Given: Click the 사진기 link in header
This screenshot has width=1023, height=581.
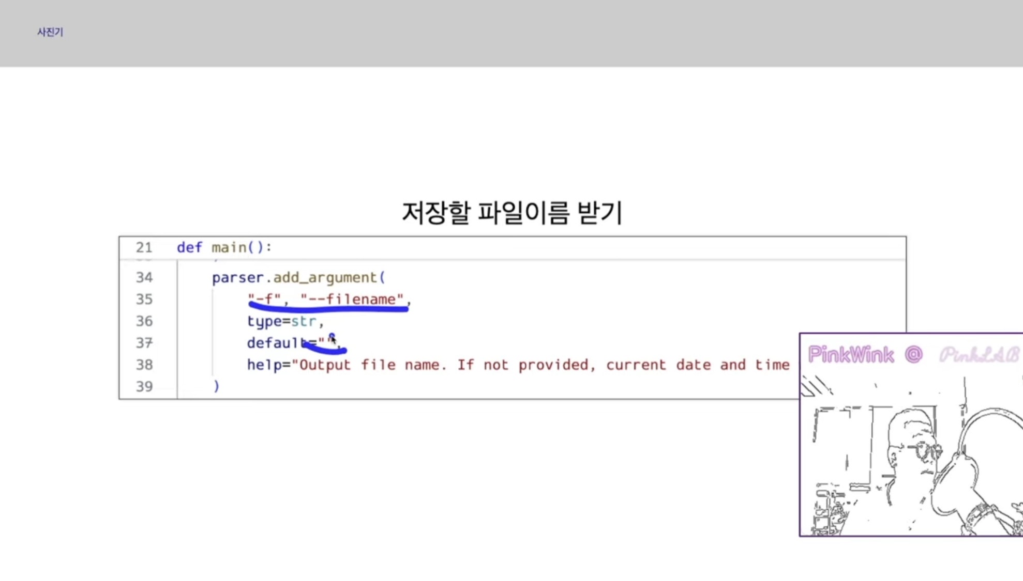Looking at the screenshot, I should click(x=50, y=32).
